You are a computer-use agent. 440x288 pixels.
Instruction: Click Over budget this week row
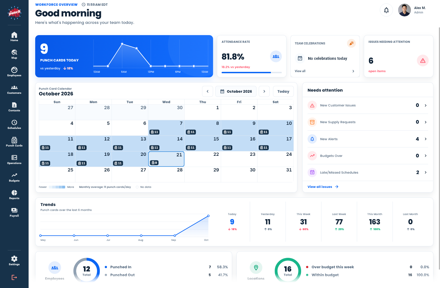pos(367,267)
